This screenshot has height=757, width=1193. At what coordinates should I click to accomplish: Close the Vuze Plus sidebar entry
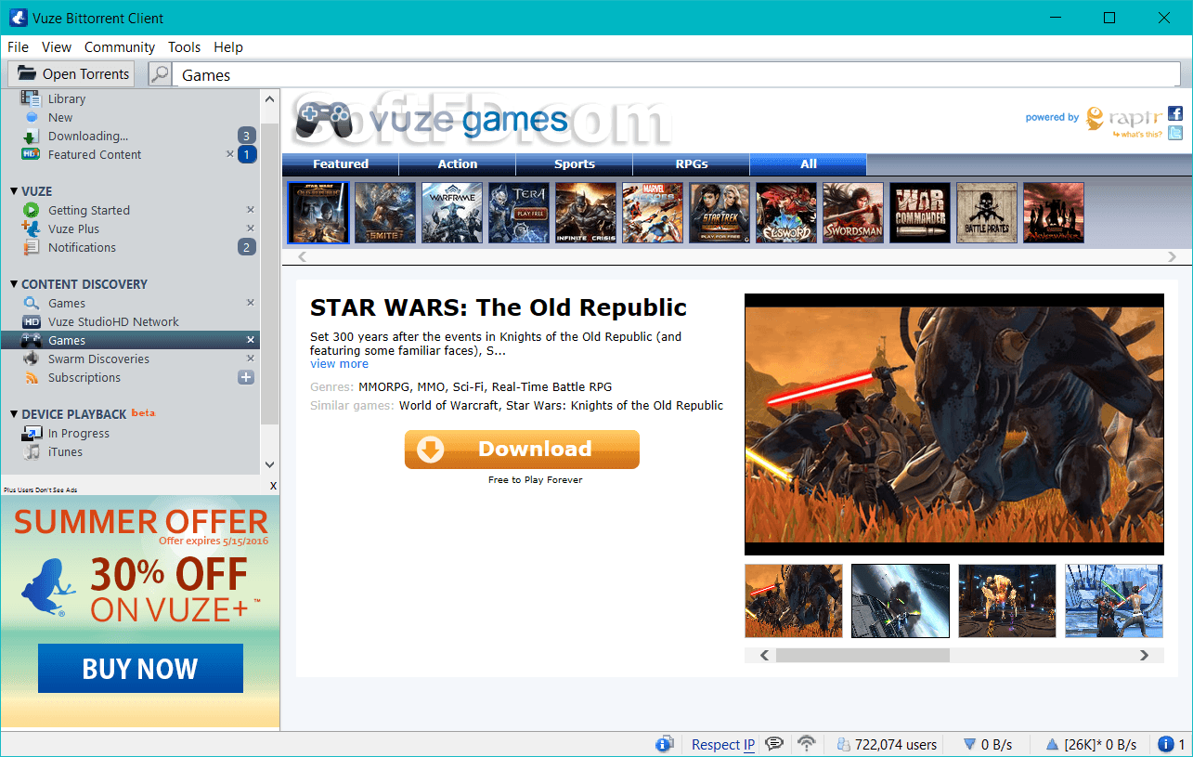[x=250, y=228]
